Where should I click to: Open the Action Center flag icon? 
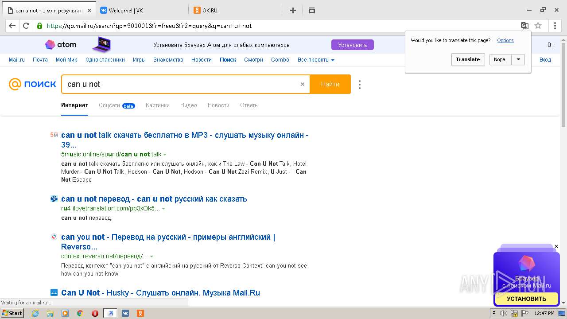point(524,313)
